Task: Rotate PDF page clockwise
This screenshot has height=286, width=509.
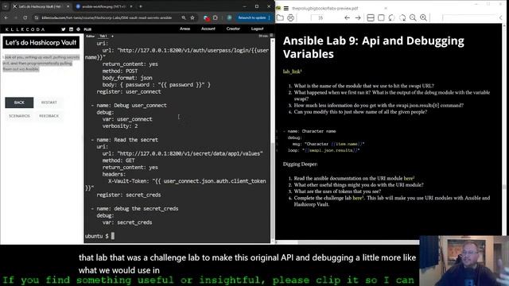Action: point(402,17)
